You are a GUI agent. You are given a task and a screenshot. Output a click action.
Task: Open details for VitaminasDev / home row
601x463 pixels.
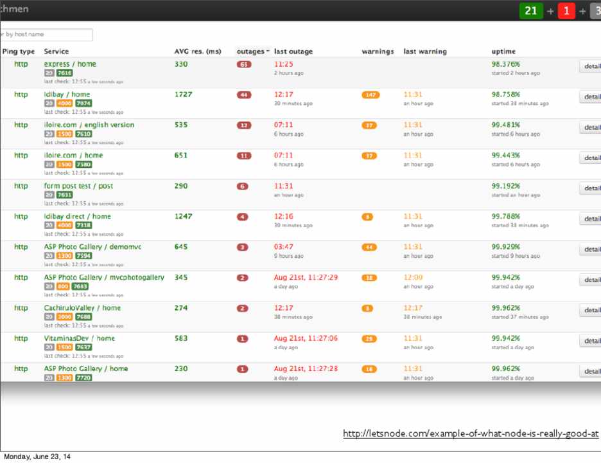[x=591, y=341]
